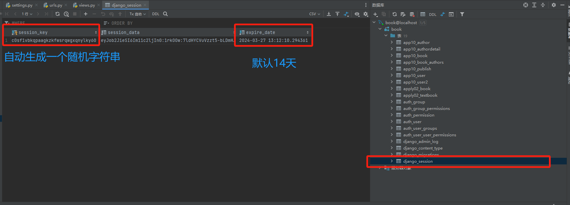The height and width of the screenshot is (205, 570).
Task: Expand the django_session table node in tree
Action: point(392,161)
